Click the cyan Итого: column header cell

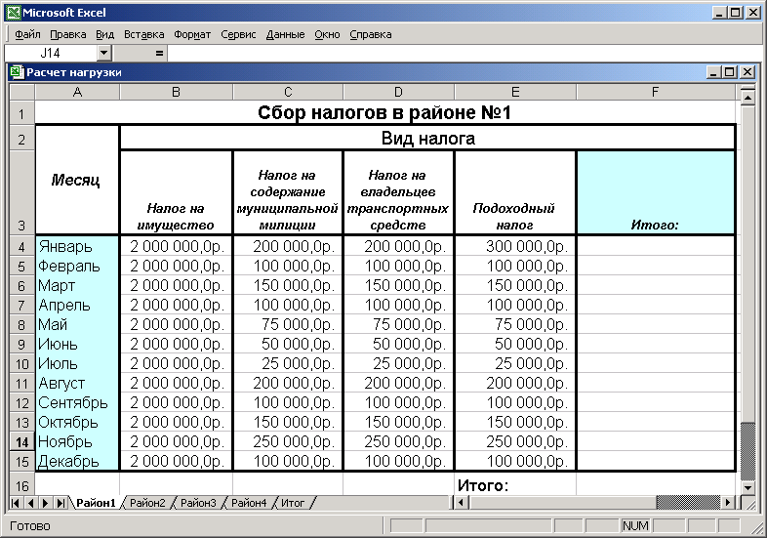point(656,192)
